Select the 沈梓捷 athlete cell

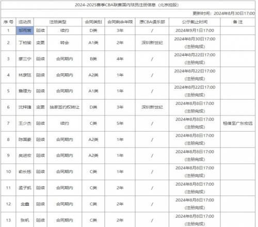[25, 107]
